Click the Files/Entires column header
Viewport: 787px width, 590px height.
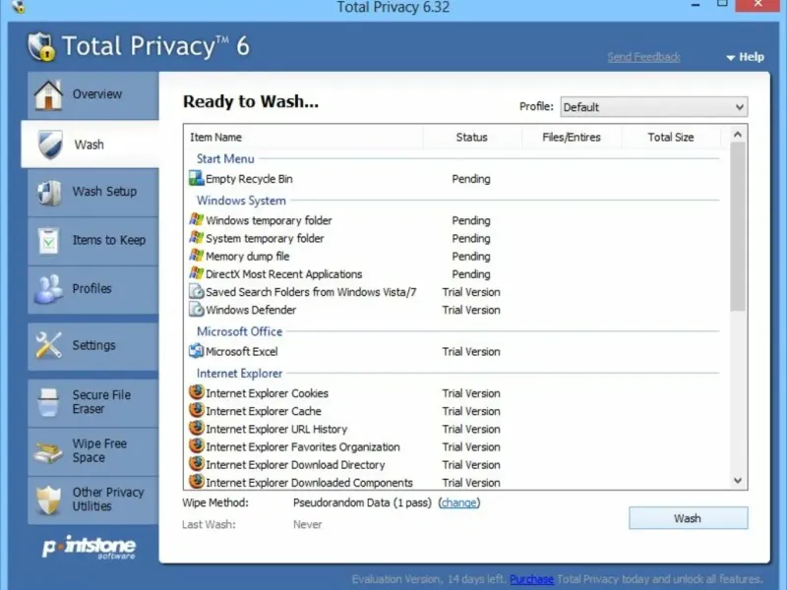572,137
